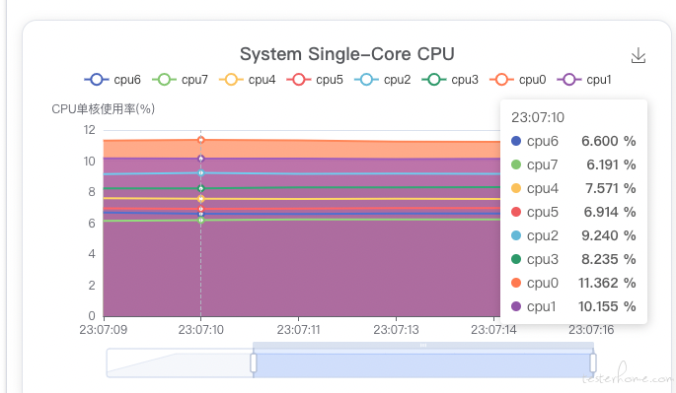
Task: Download the System Single-Core CPU chart
Action: [x=638, y=56]
